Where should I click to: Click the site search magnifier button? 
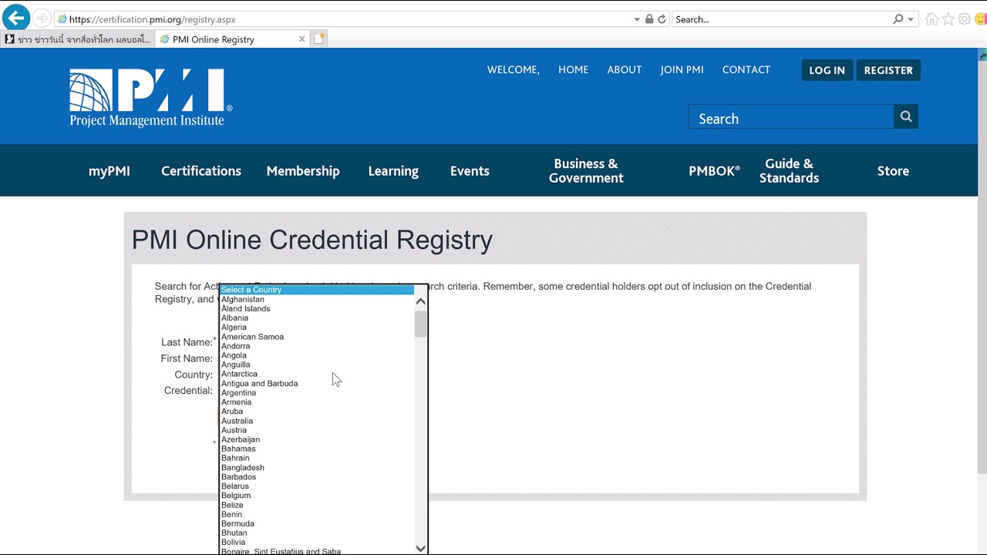(906, 117)
